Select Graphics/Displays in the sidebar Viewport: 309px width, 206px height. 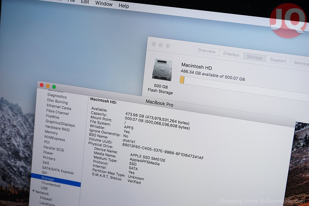point(60,123)
